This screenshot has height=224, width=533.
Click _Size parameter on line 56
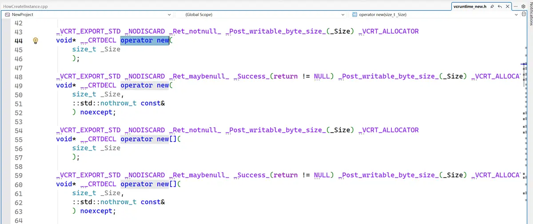[x=111, y=148]
